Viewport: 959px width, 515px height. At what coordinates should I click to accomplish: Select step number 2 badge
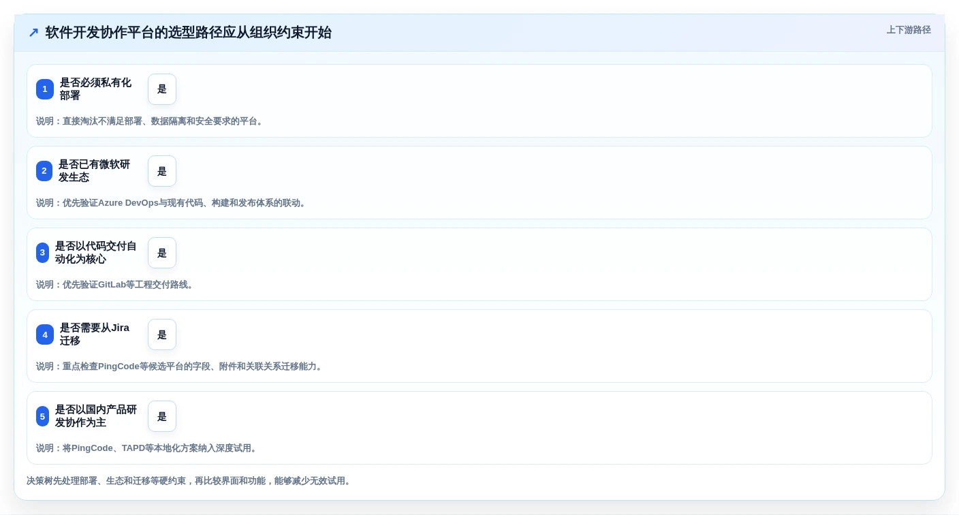point(44,171)
